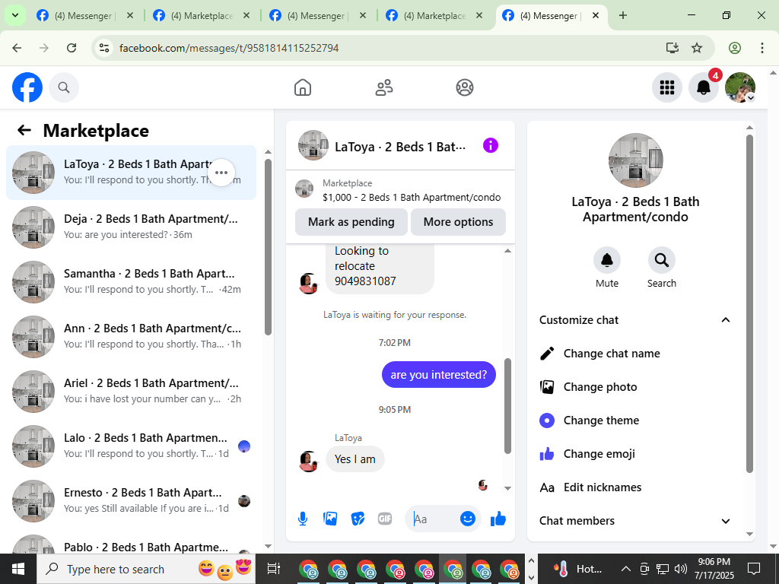The height and width of the screenshot is (584, 779).
Task: Open Task View on the taskbar
Action: tap(273, 569)
